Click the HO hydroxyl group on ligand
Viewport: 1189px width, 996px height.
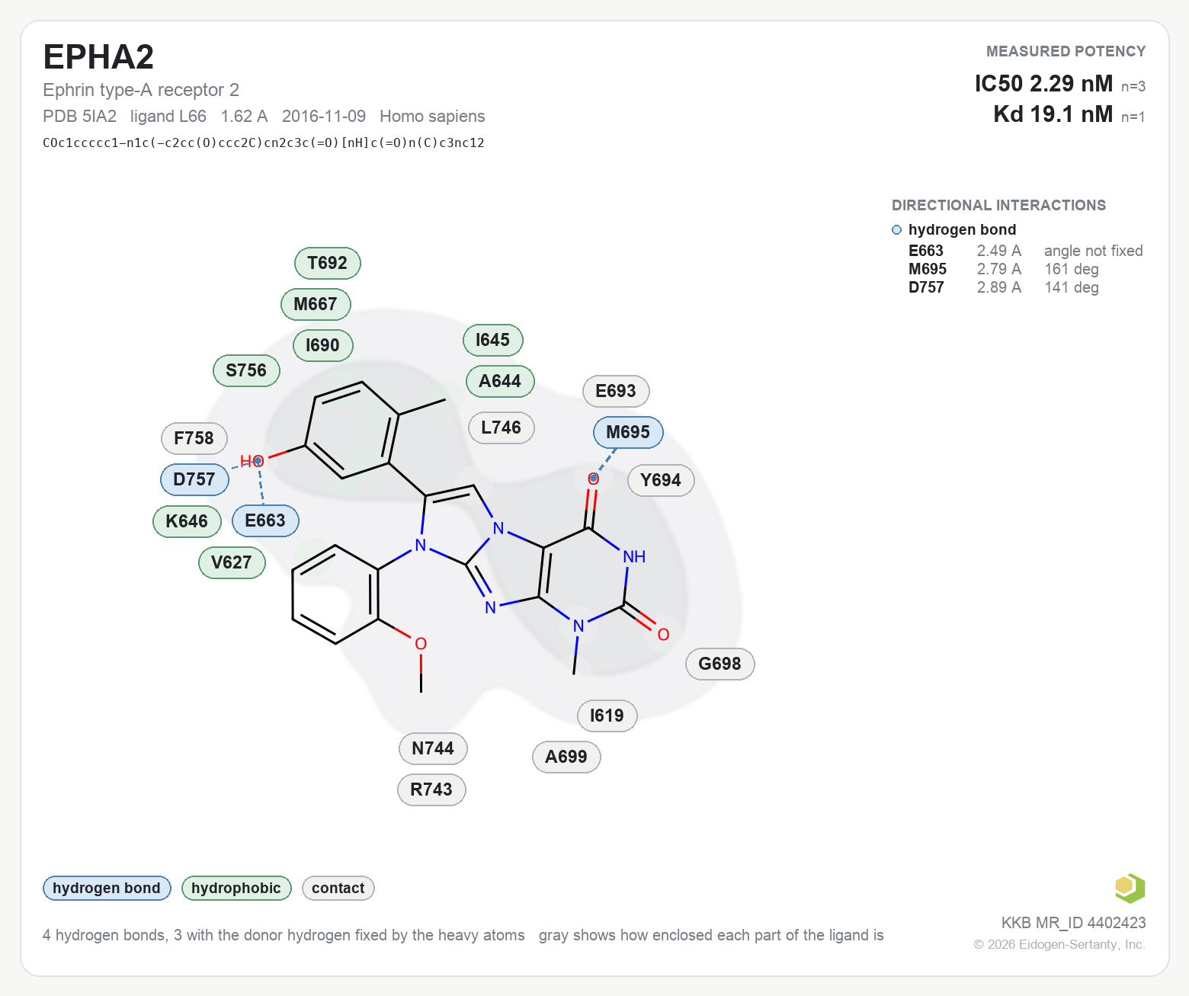click(252, 460)
